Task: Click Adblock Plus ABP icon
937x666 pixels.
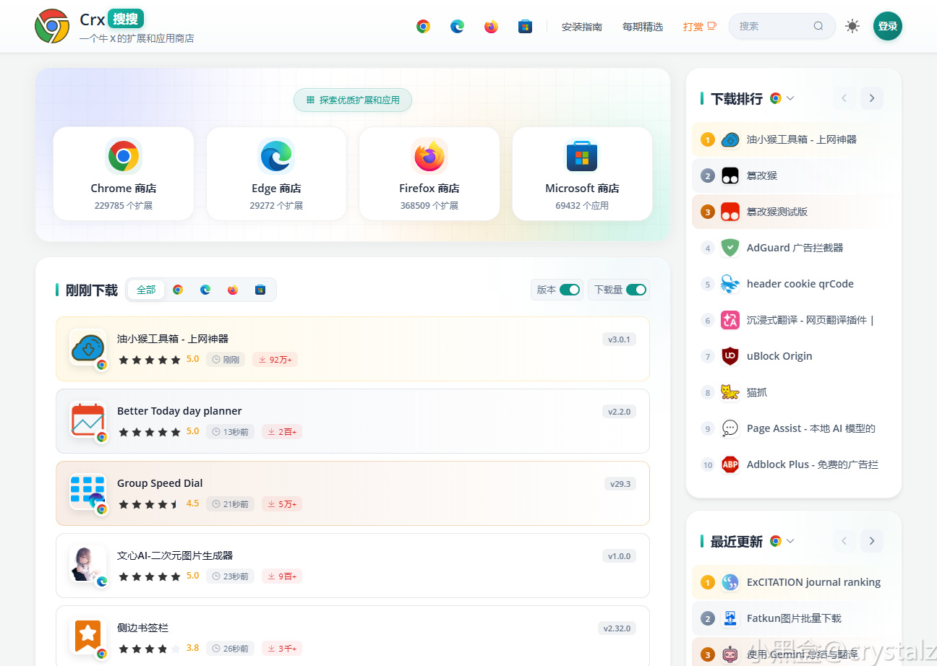Action: coord(730,464)
